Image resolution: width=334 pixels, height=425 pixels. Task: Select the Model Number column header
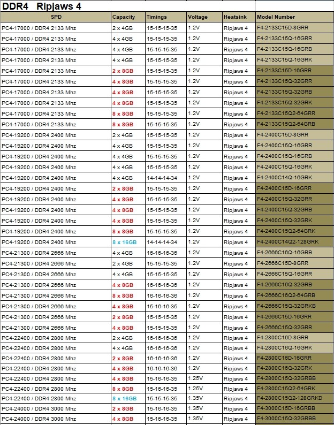pyautogui.click(x=294, y=17)
